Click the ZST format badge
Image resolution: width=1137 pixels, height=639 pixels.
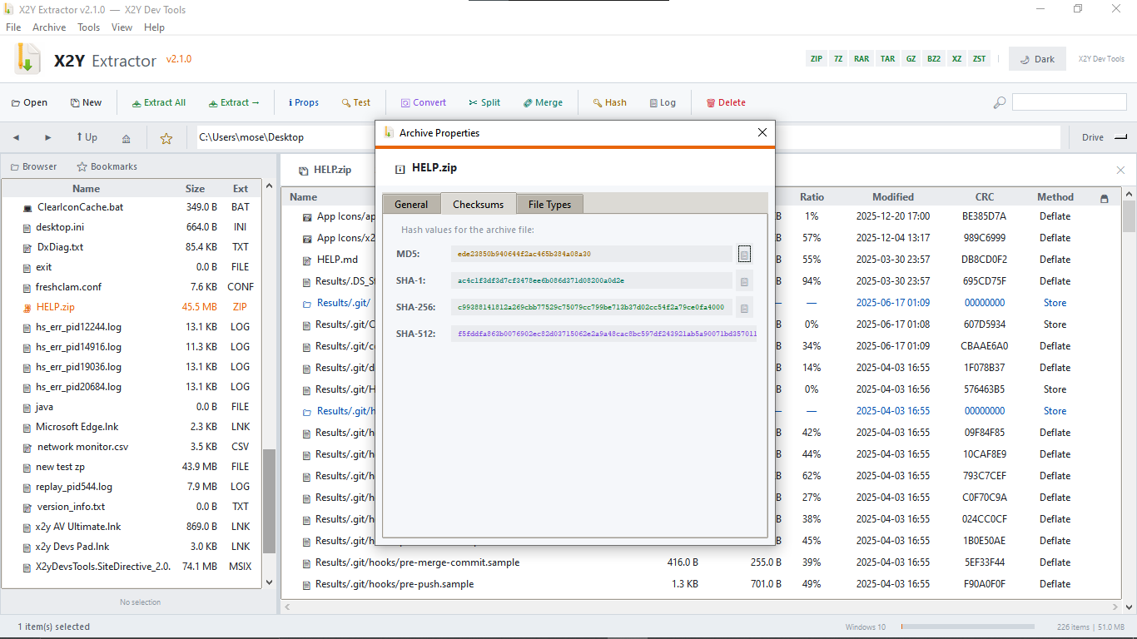980,59
